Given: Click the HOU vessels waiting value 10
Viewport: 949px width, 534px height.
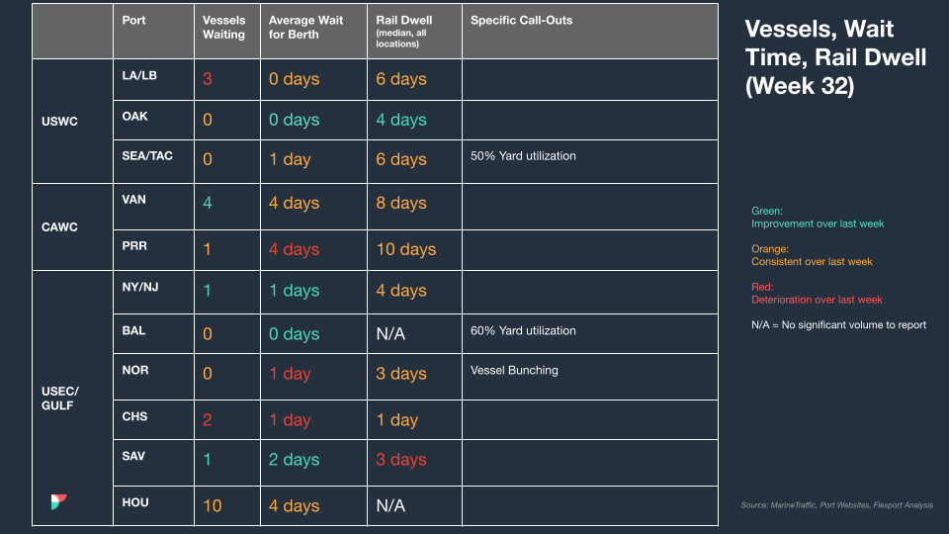Looking at the screenshot, I should 213,505.
